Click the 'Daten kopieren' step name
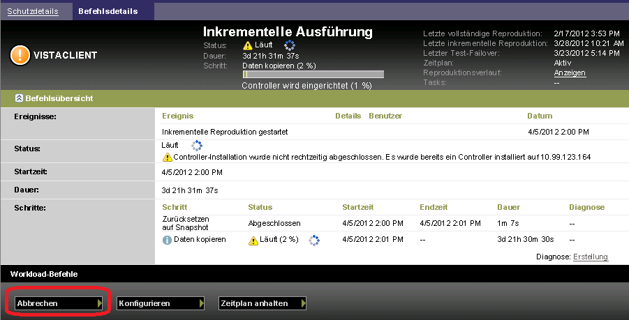 click(x=200, y=240)
